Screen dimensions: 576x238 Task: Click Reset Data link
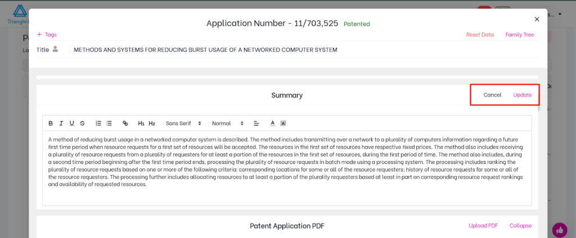click(480, 35)
